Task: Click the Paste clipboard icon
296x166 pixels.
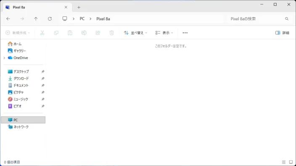Action: point(70,33)
